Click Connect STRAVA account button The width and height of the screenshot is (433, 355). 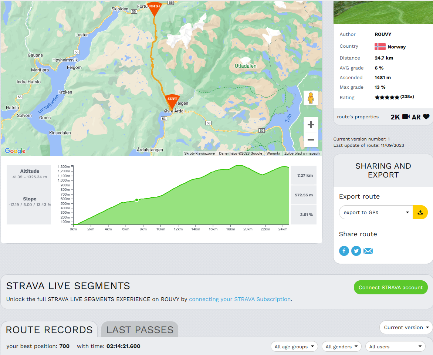coord(390,287)
